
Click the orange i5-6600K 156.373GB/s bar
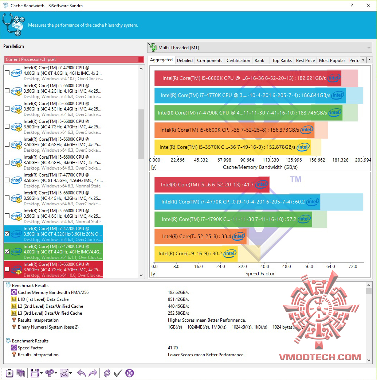point(234,130)
